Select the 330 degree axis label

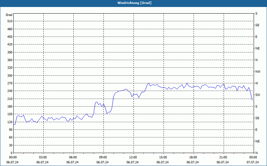[x=10, y=68]
